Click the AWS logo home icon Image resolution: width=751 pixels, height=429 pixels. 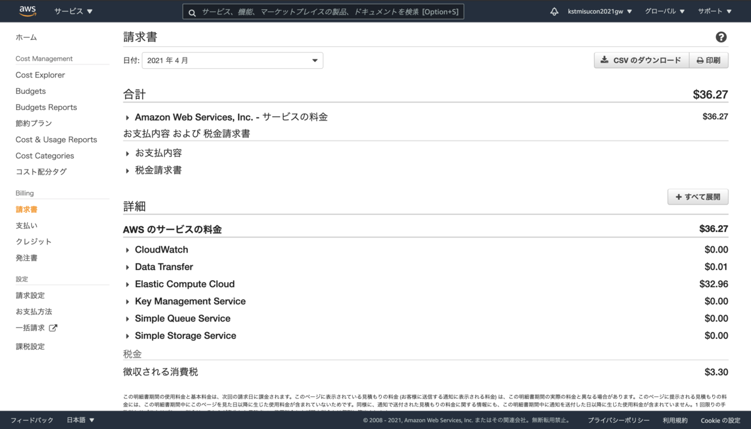27,11
